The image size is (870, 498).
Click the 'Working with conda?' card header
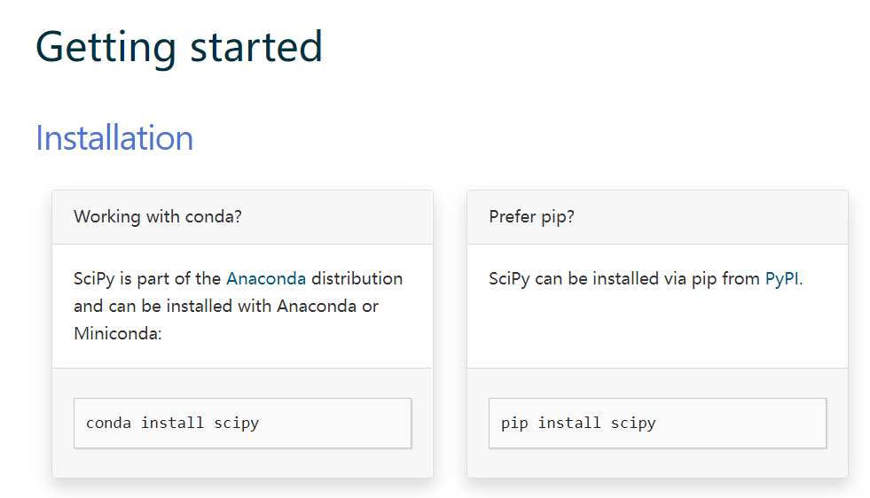pyautogui.click(x=158, y=217)
